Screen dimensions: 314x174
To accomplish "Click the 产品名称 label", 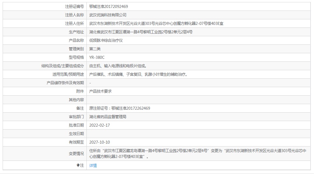I will (76, 40).
